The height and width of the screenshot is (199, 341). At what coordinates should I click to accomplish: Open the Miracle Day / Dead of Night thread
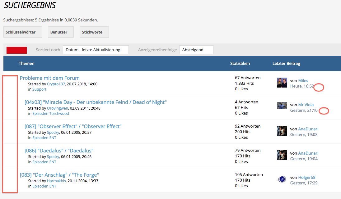(96, 102)
